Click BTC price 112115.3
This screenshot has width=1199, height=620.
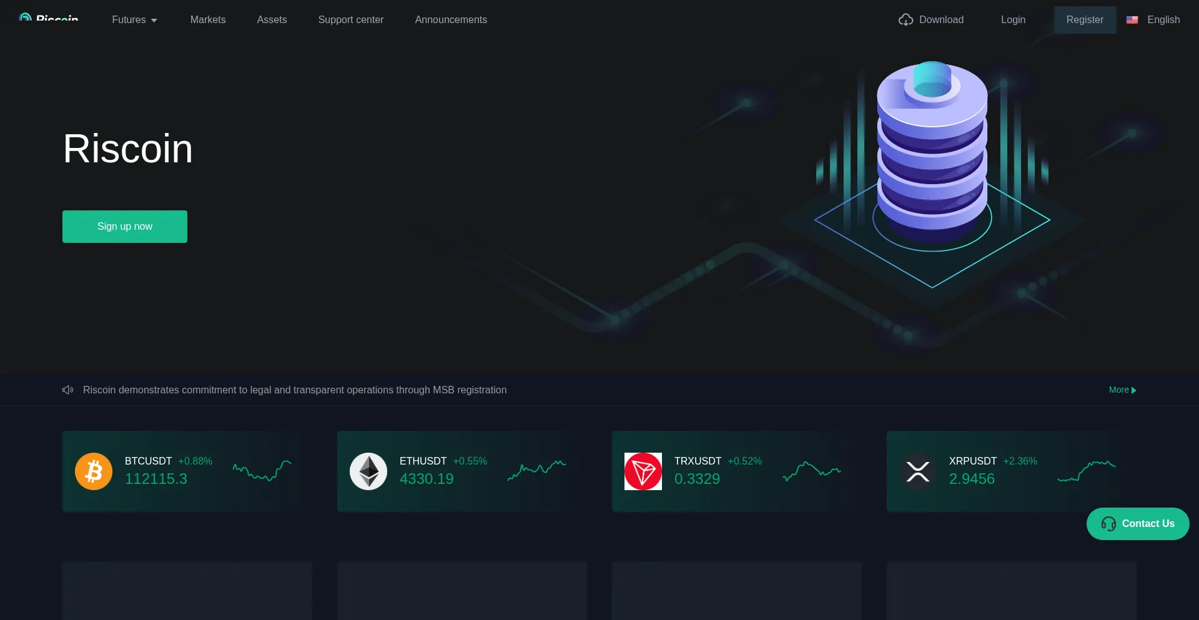pos(156,479)
